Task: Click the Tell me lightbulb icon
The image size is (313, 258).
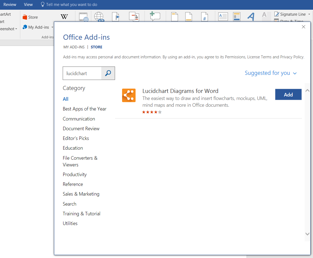Action: 42,4
